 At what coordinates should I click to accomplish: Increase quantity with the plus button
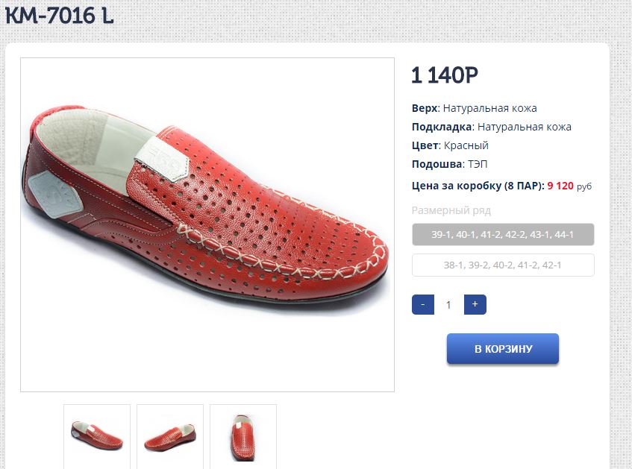(475, 304)
